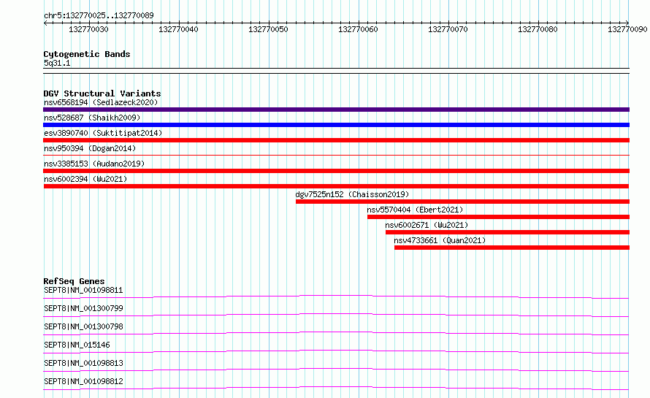This screenshot has width=650, height=398.
Task: Open nsv950394 (Dogan2014) variant label
Action: tap(90, 148)
